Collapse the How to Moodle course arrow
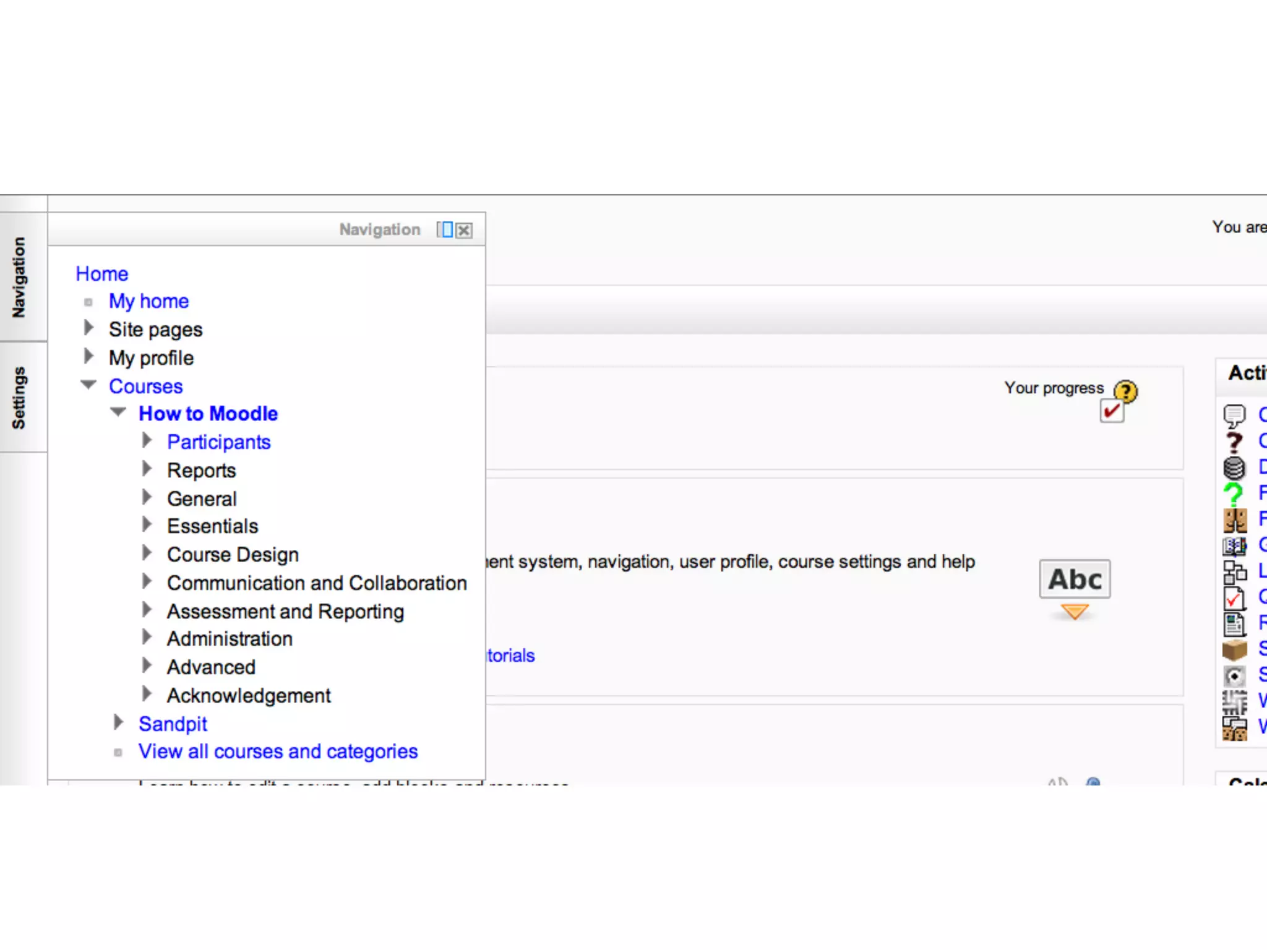Screen dimensions: 1267x950 118,412
